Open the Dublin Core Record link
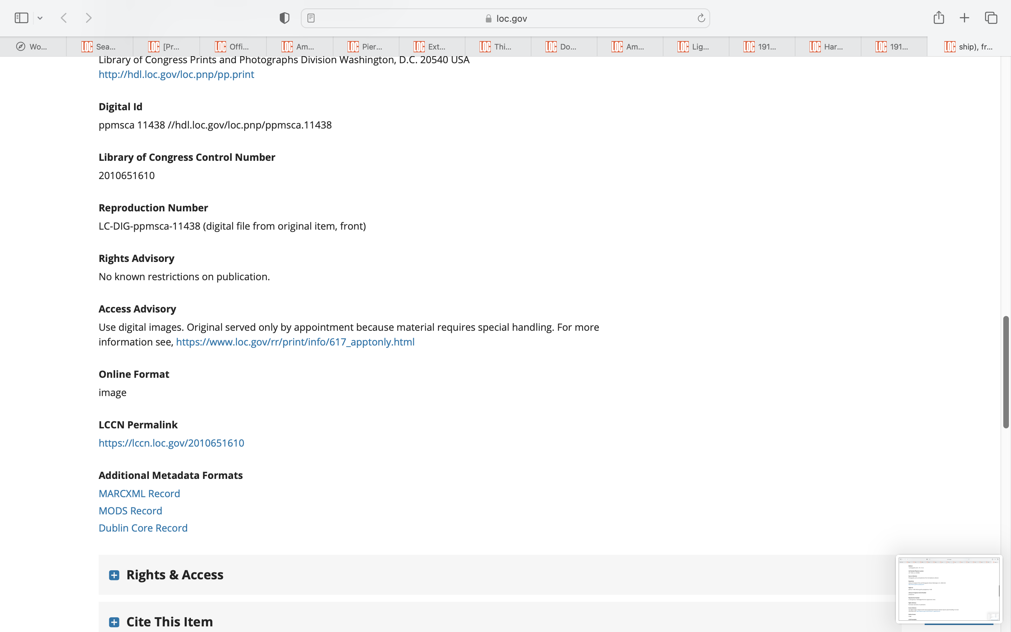The image size is (1011, 632). pyautogui.click(x=143, y=528)
